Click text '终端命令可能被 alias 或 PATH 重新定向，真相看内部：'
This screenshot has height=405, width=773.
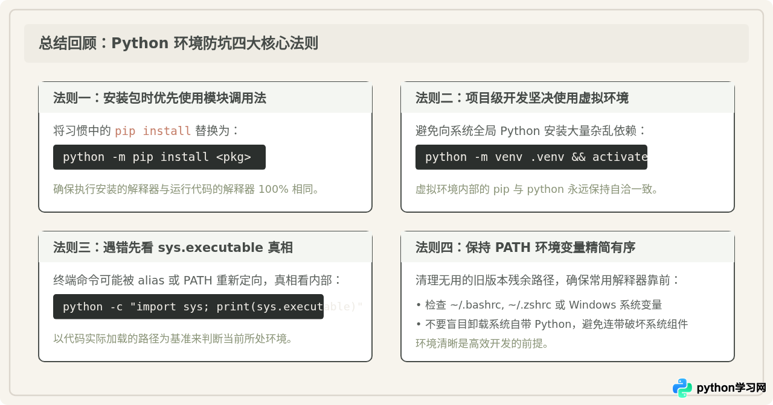point(198,280)
